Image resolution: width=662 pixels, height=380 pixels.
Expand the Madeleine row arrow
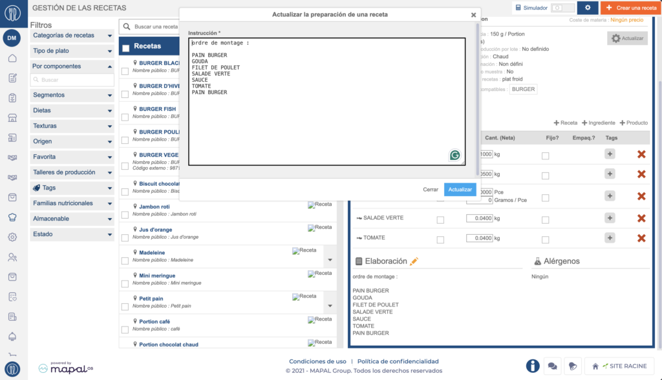[x=330, y=260]
